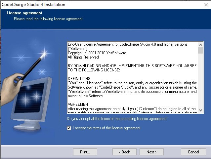Click the license scrollbar down arrow
This screenshot has height=159, width=211.
(x=200, y=110)
